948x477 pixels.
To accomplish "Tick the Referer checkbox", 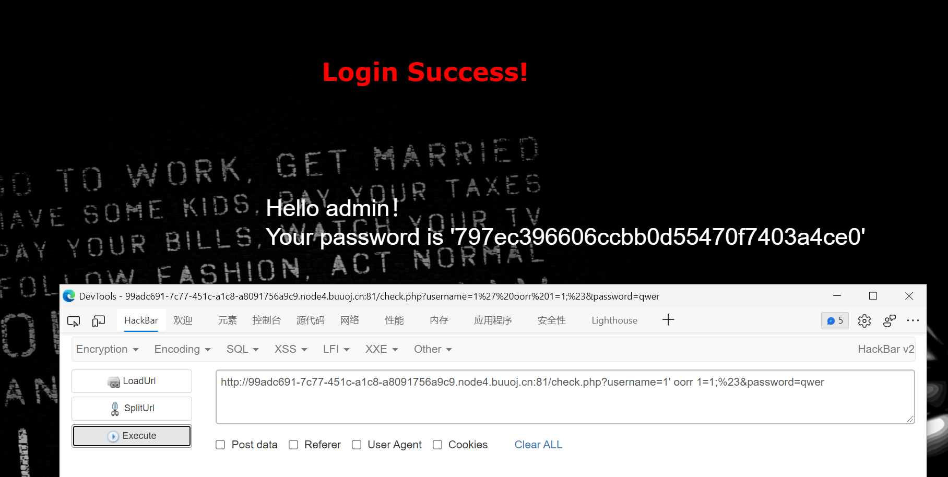I will (x=293, y=445).
